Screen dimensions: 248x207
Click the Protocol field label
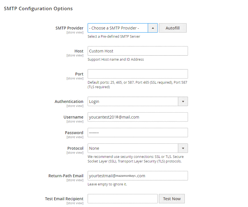click(75, 148)
